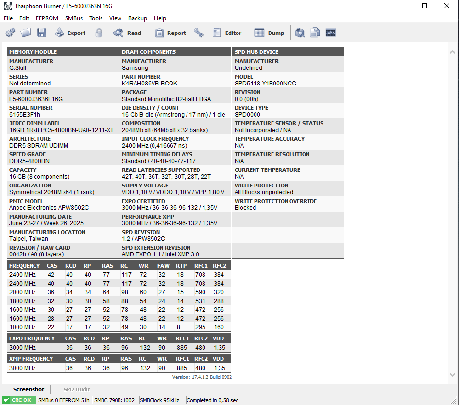This screenshot has height=405, width=459.
Task: Click the serial number 6155E3F1h value
Action: pos(25,115)
